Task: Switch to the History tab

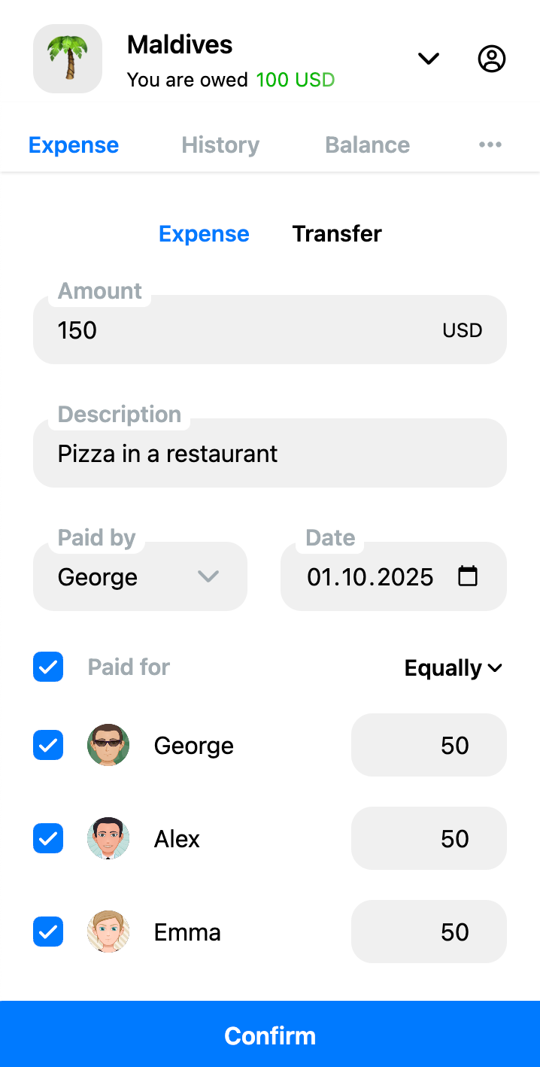Action: pyautogui.click(x=220, y=144)
